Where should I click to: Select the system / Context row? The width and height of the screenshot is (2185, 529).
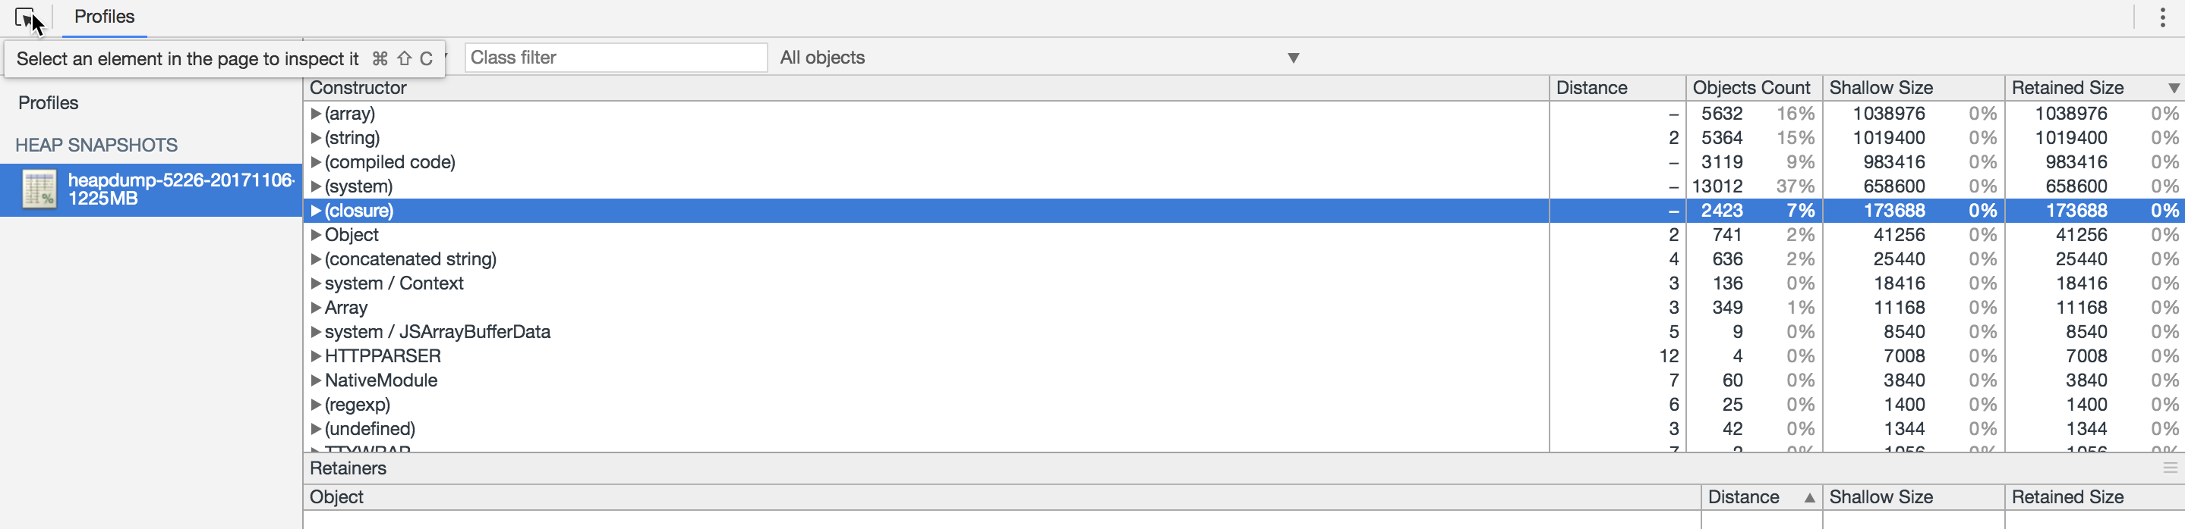[1244, 283]
